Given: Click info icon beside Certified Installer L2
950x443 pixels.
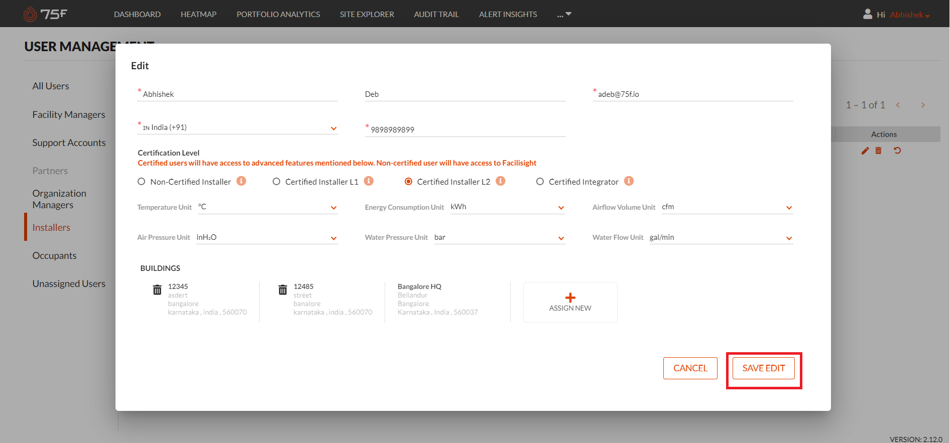Looking at the screenshot, I should tap(501, 181).
